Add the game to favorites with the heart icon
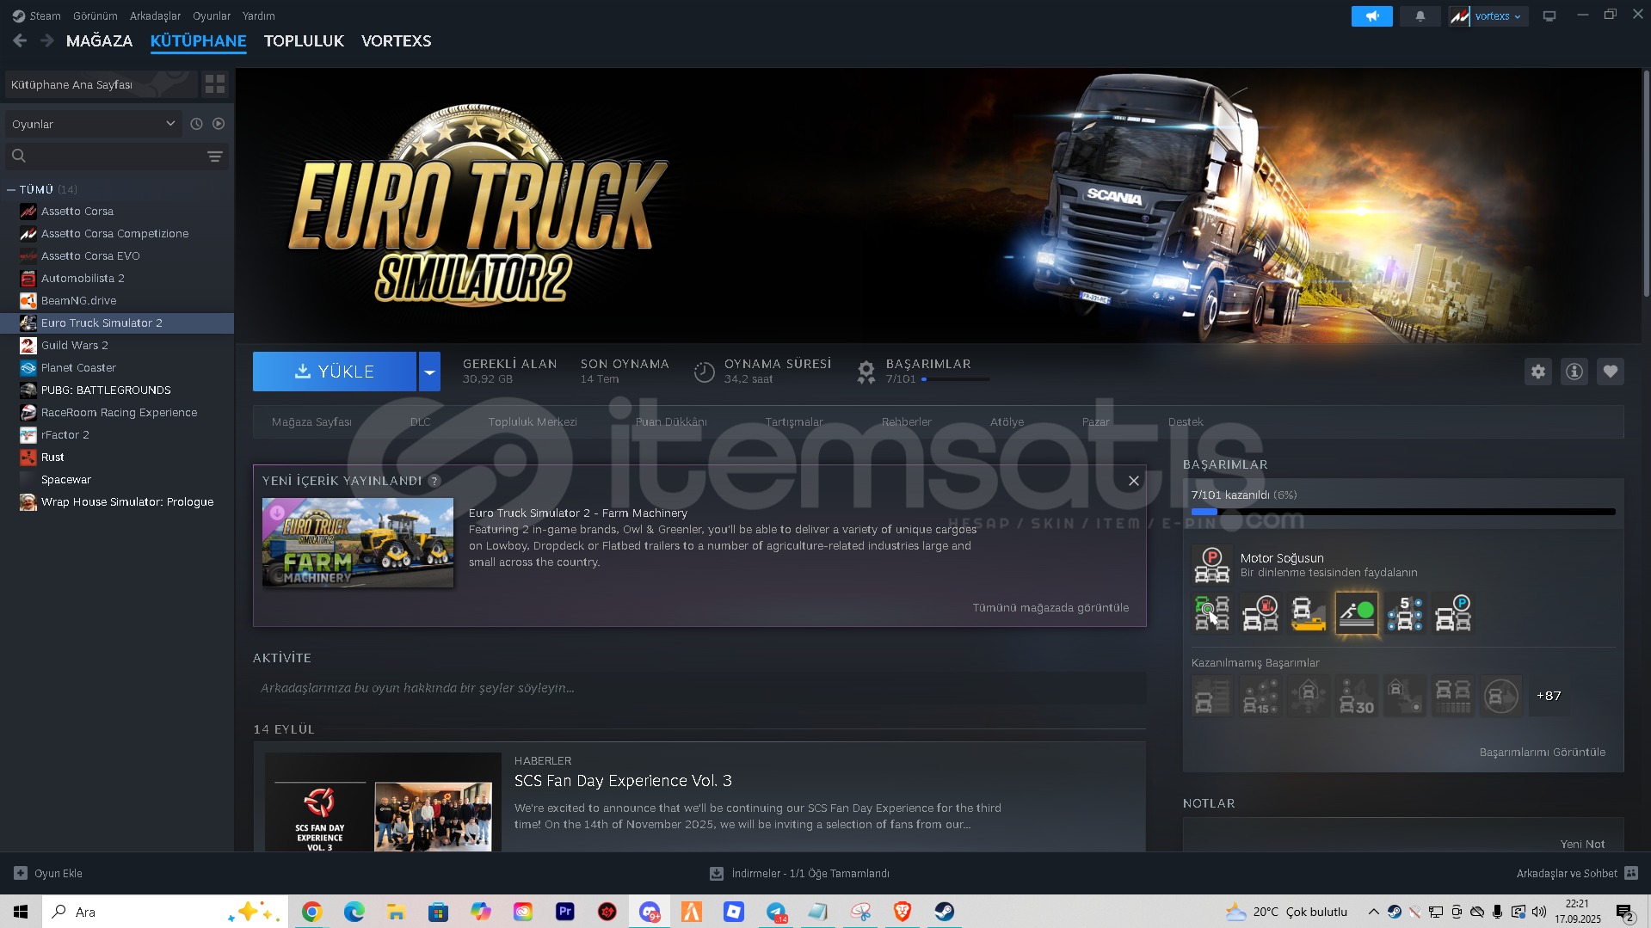Image resolution: width=1651 pixels, height=928 pixels. click(x=1611, y=372)
